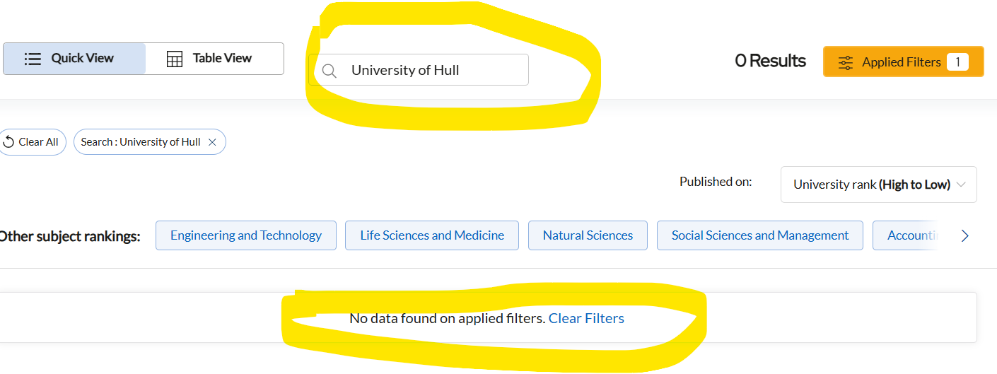Image resolution: width=997 pixels, height=374 pixels.
Task: Click the filter count badge showing 1
Action: pos(957,62)
